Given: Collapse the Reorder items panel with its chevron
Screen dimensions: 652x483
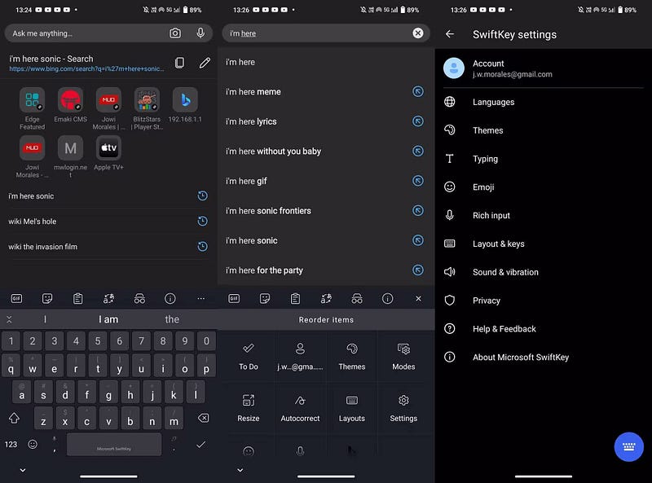Looking at the screenshot, I should 239,470.
